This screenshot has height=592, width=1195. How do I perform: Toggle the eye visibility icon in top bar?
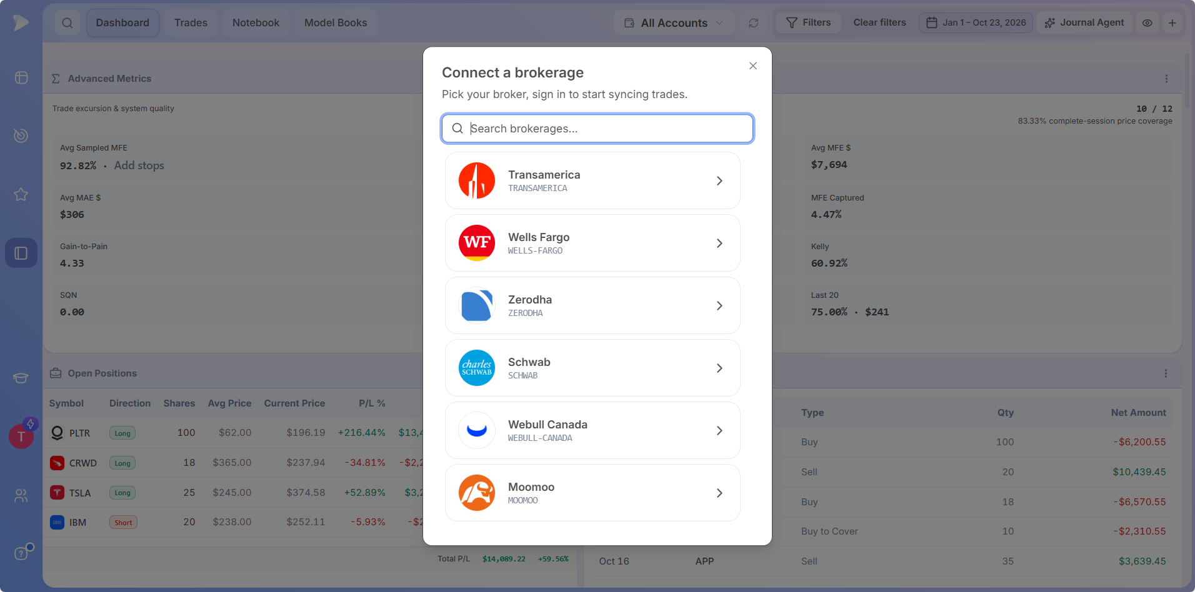tap(1147, 23)
